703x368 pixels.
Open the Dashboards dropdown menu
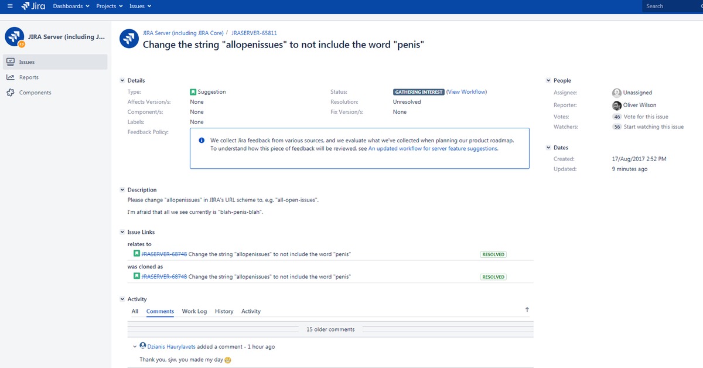click(71, 6)
